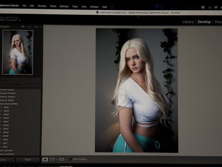Screen dimensions: 222x167
Task: Select the Loupe view icon in toolbar
Action: pyautogui.click(x=45, y=159)
